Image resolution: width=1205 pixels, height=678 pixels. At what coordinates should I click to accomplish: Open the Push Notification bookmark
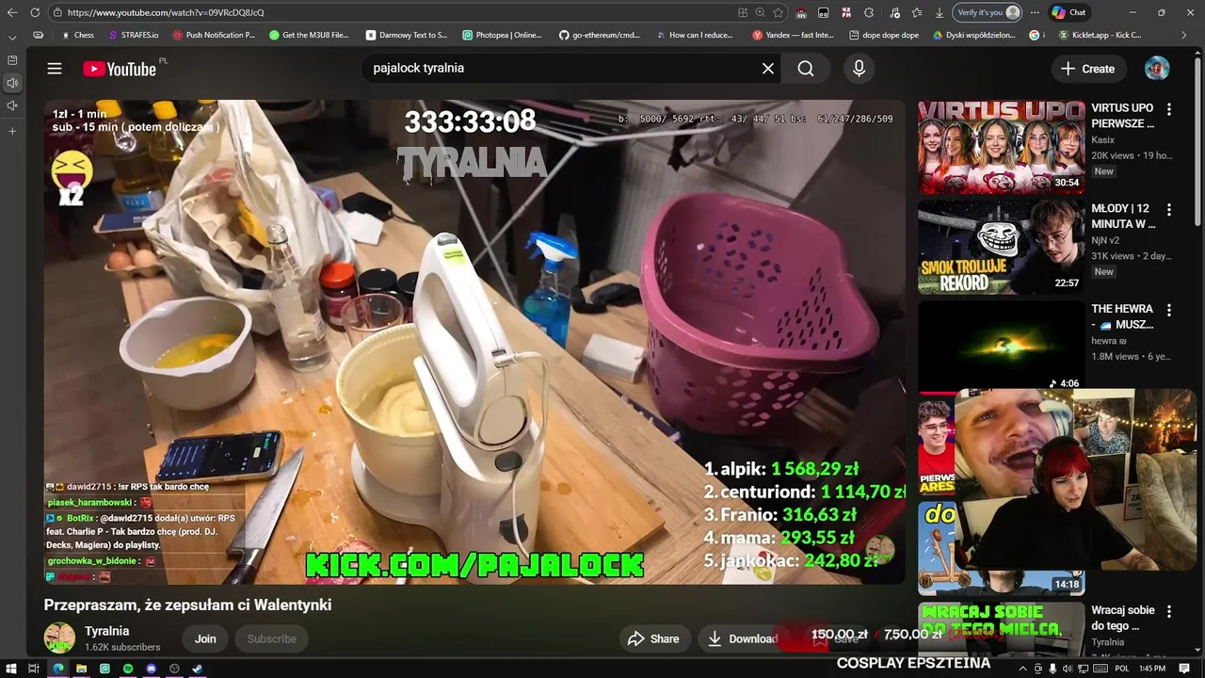tap(213, 35)
